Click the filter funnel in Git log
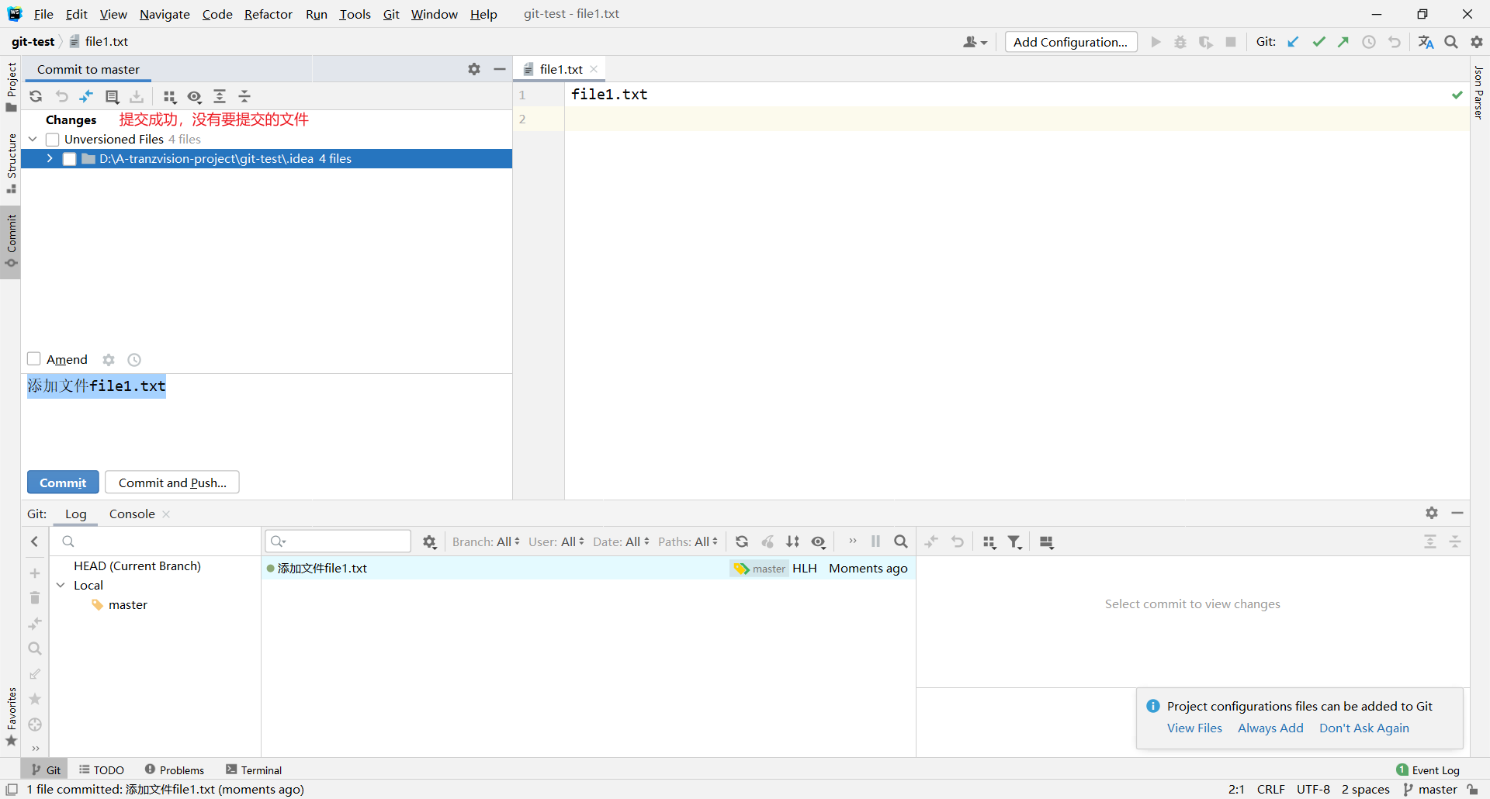This screenshot has width=1490, height=799. [x=1014, y=541]
